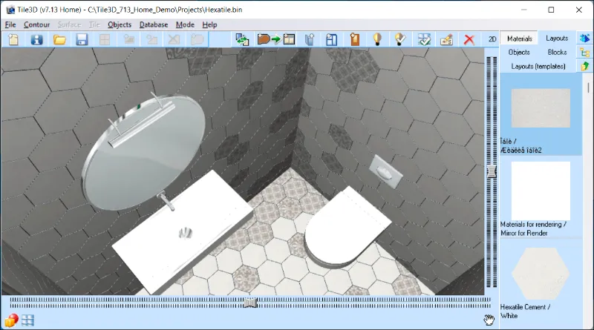Click the tile grid icon at bottom left

pos(28,320)
